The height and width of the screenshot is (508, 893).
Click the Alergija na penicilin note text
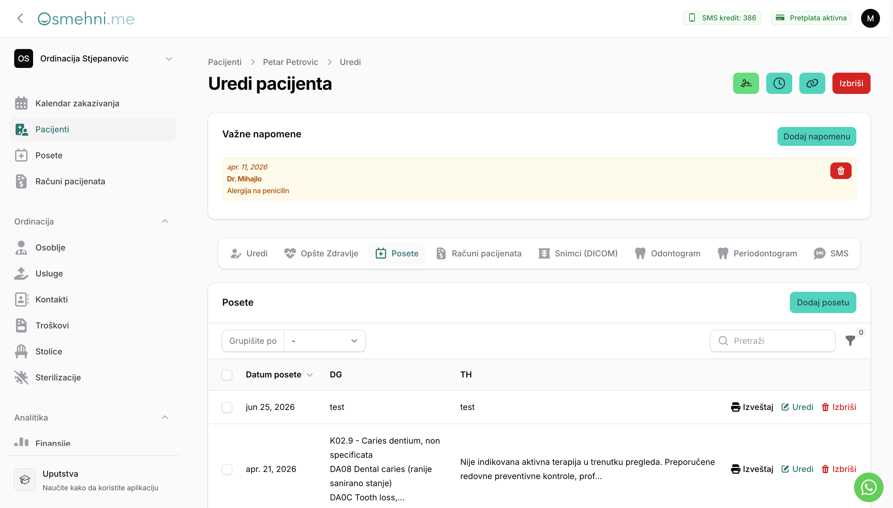(258, 190)
